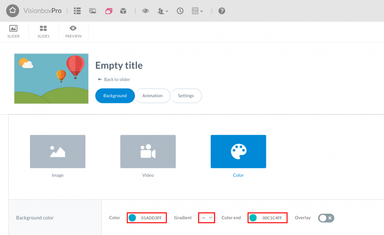Edit the 00C1C4FF color end field
The image size is (384, 235).
pyautogui.click(x=272, y=218)
